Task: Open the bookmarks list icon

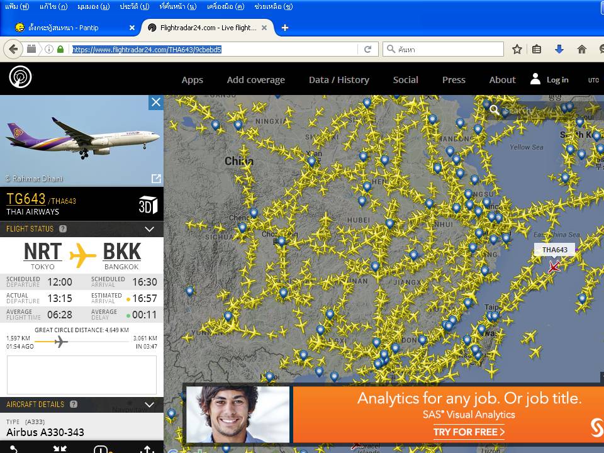Action: pos(537,49)
